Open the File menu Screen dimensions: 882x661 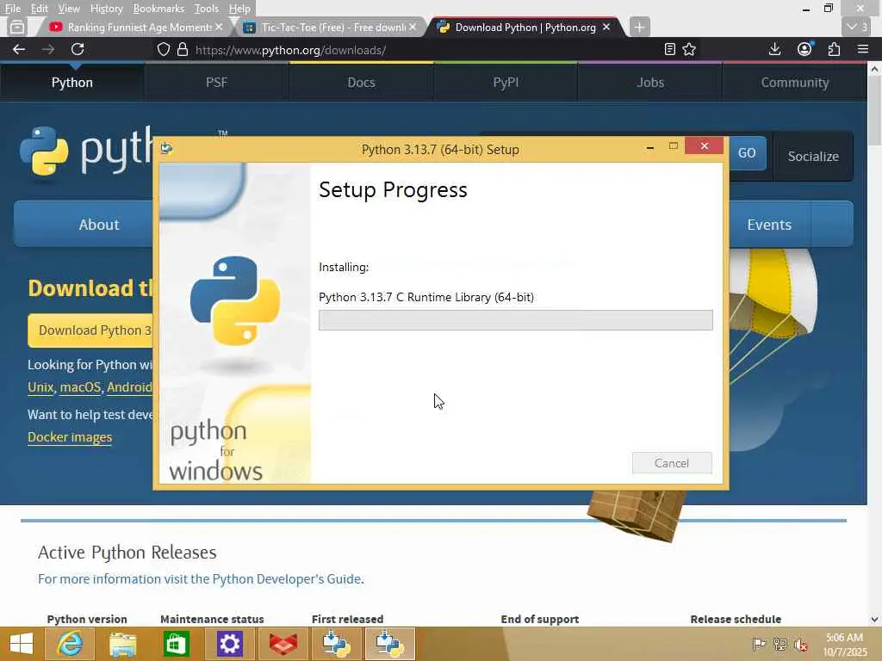(12, 9)
